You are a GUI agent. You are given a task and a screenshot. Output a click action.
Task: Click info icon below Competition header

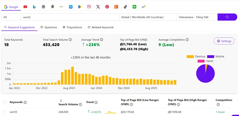218,104
